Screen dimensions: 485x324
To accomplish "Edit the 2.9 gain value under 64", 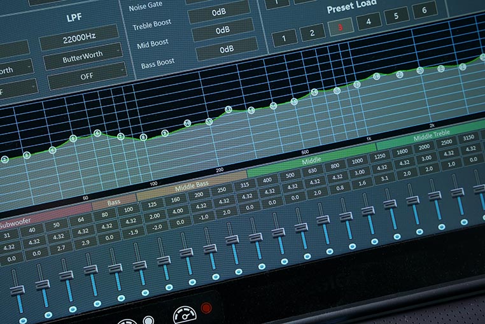I will [86, 243].
